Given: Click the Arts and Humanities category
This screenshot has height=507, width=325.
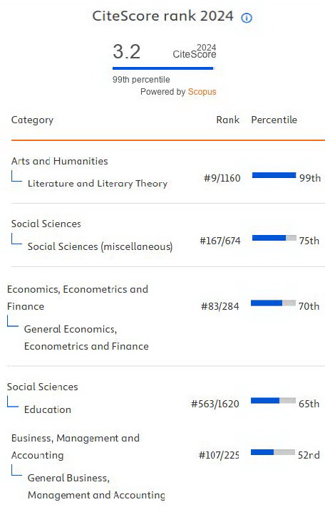Looking at the screenshot, I should coord(60,161).
